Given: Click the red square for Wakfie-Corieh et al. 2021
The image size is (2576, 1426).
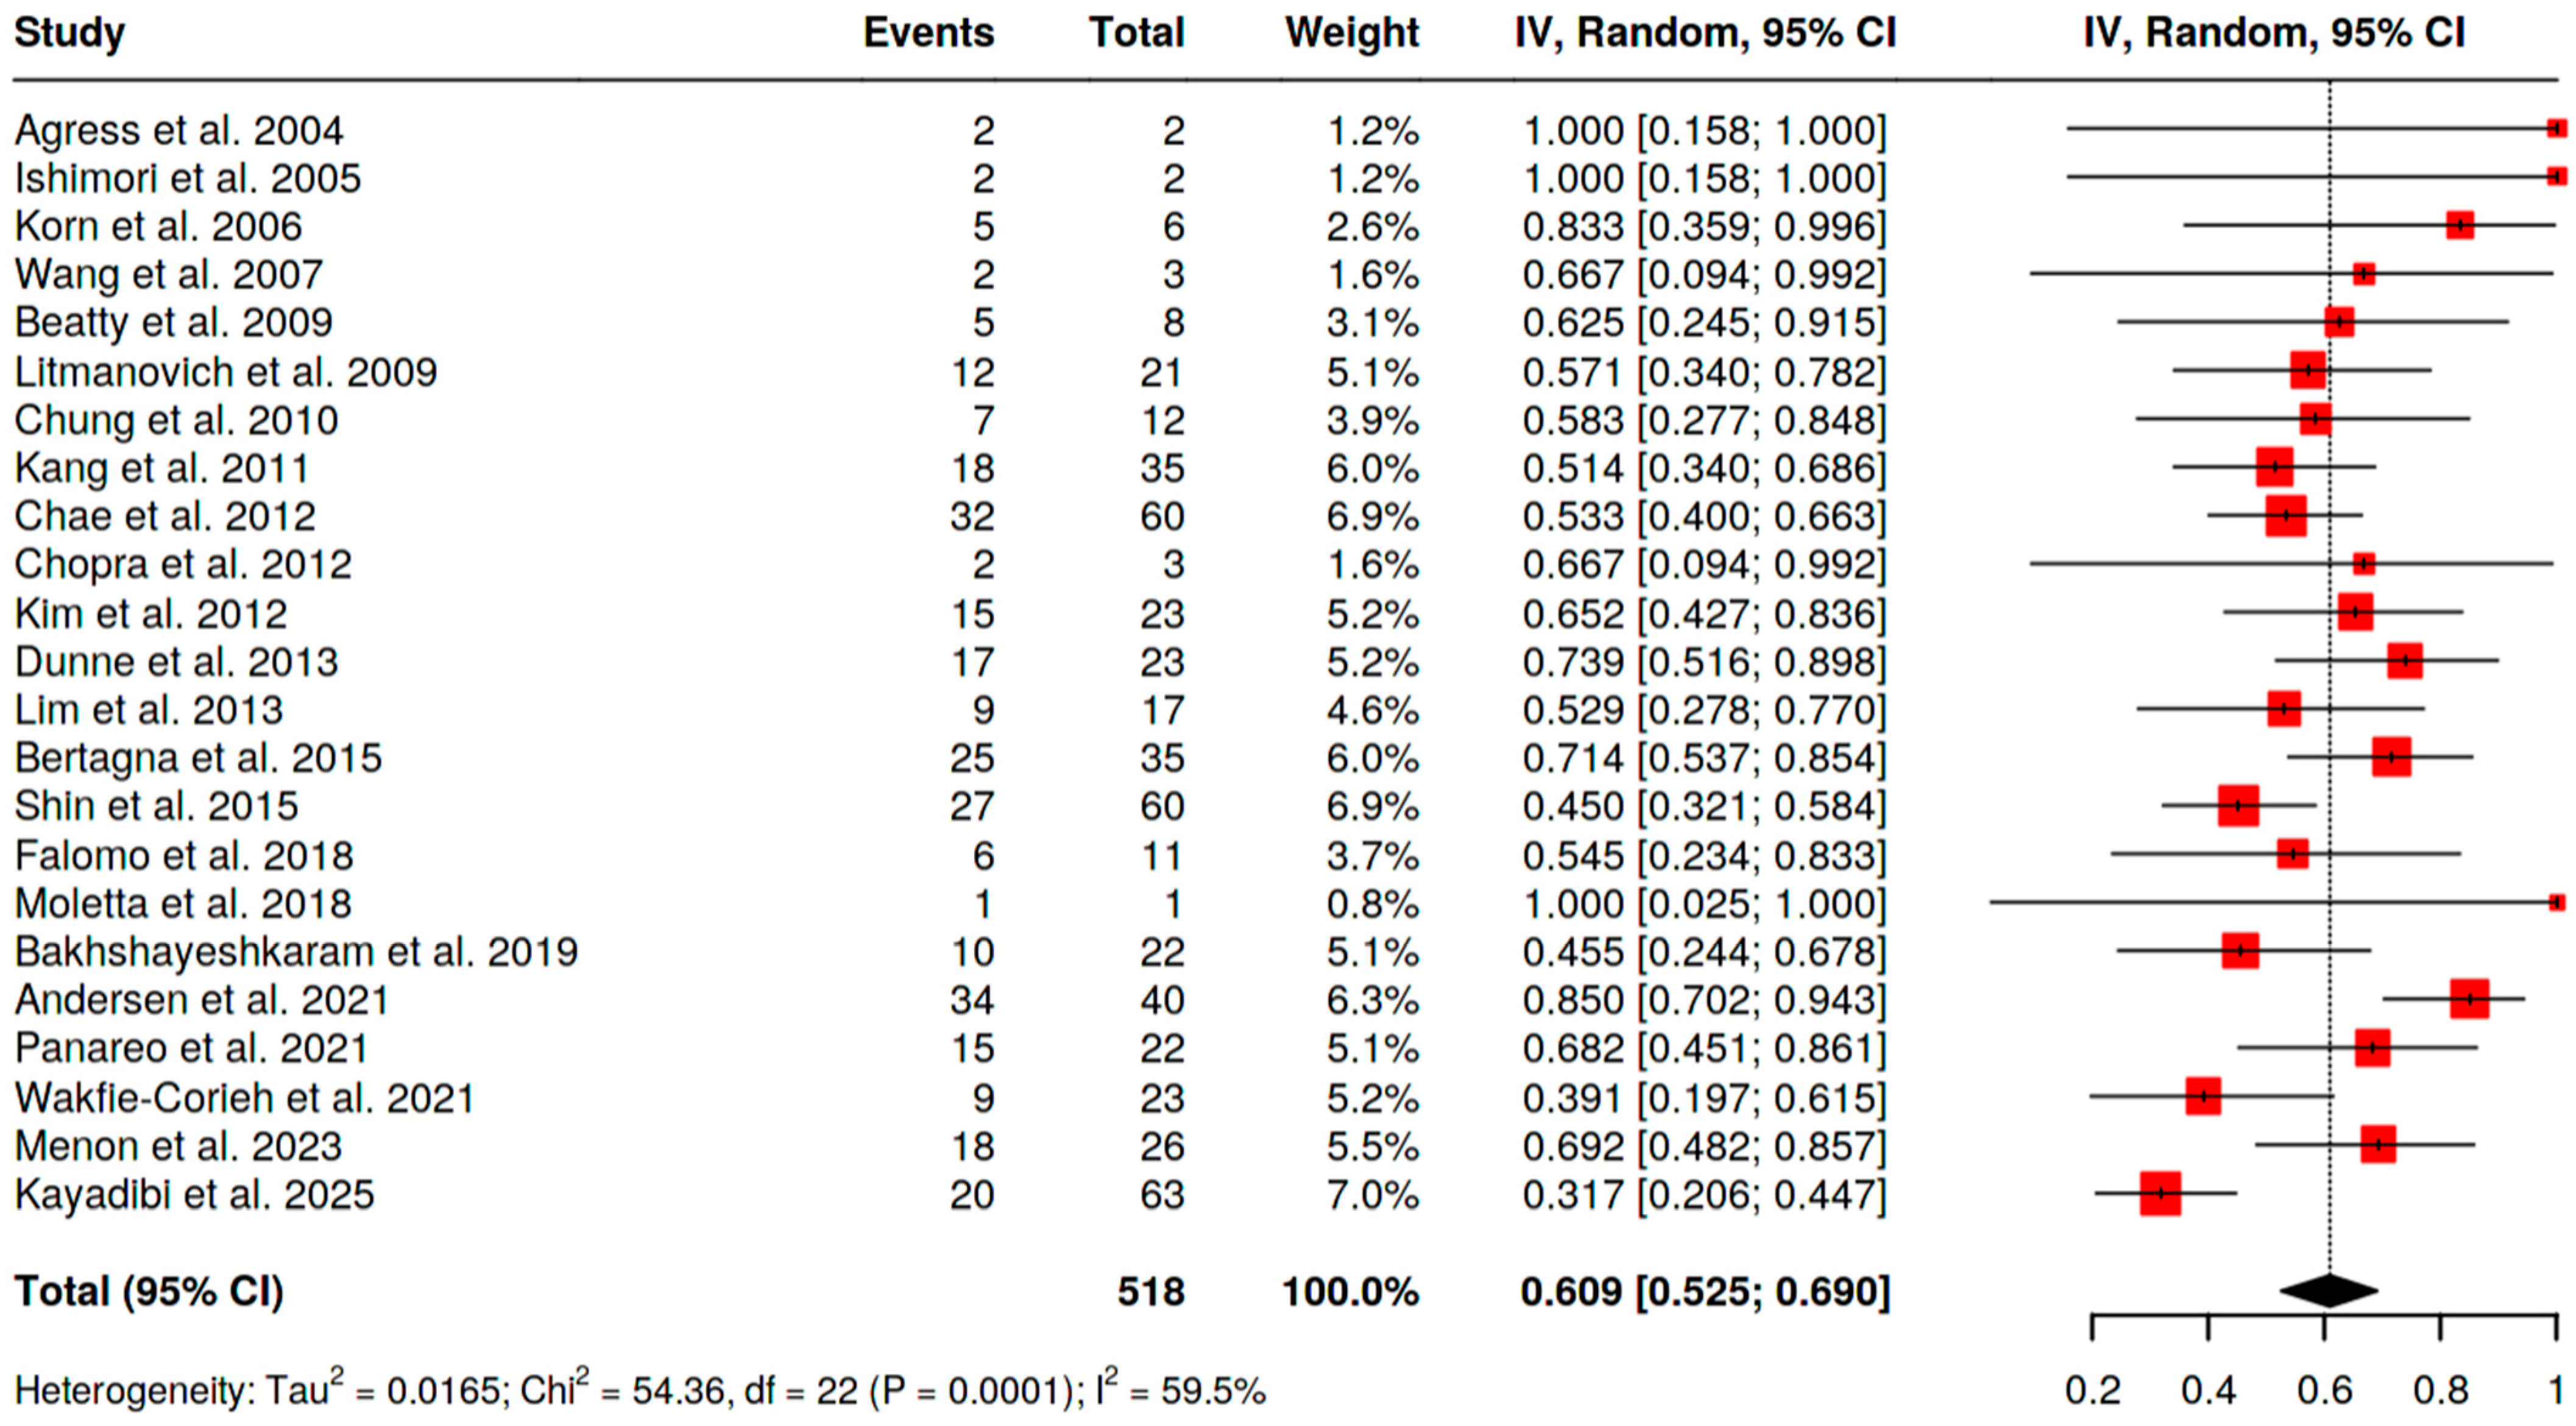Looking at the screenshot, I should coord(2203,1096).
